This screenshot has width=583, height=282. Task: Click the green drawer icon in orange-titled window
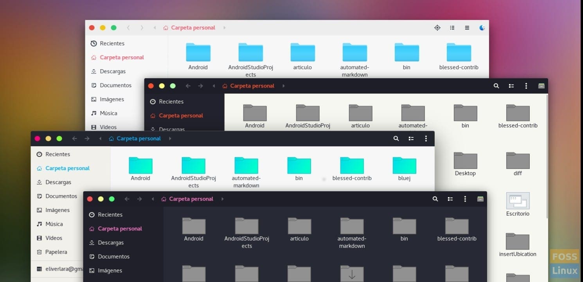[542, 86]
